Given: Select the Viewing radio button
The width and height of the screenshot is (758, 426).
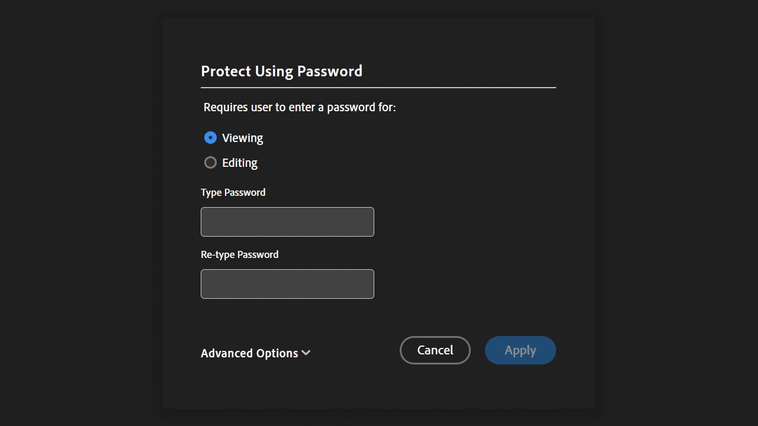Looking at the screenshot, I should coord(210,138).
